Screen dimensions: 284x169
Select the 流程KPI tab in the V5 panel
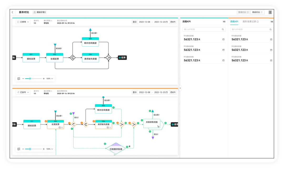(234, 22)
